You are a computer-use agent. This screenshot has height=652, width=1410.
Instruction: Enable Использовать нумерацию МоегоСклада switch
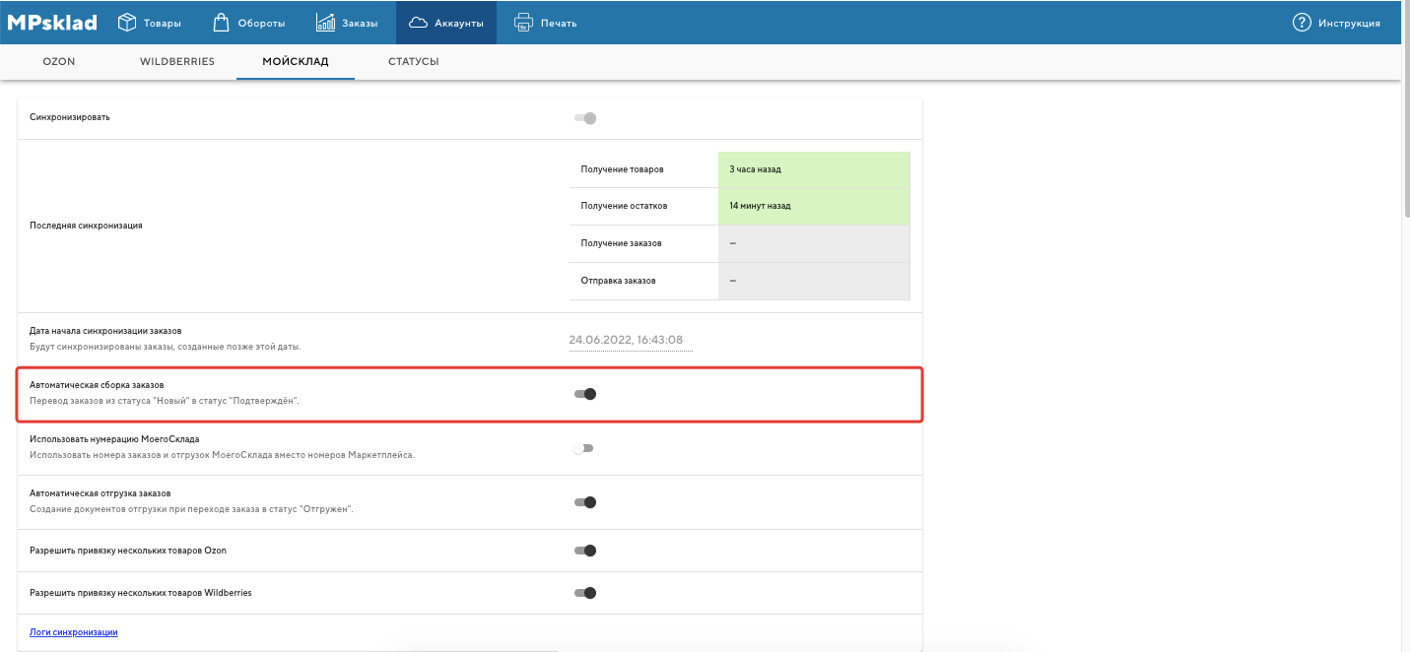[584, 448]
